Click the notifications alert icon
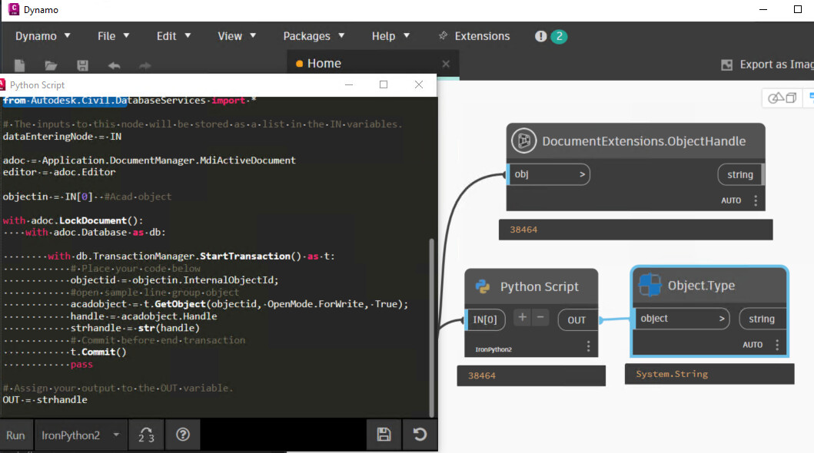 (541, 36)
